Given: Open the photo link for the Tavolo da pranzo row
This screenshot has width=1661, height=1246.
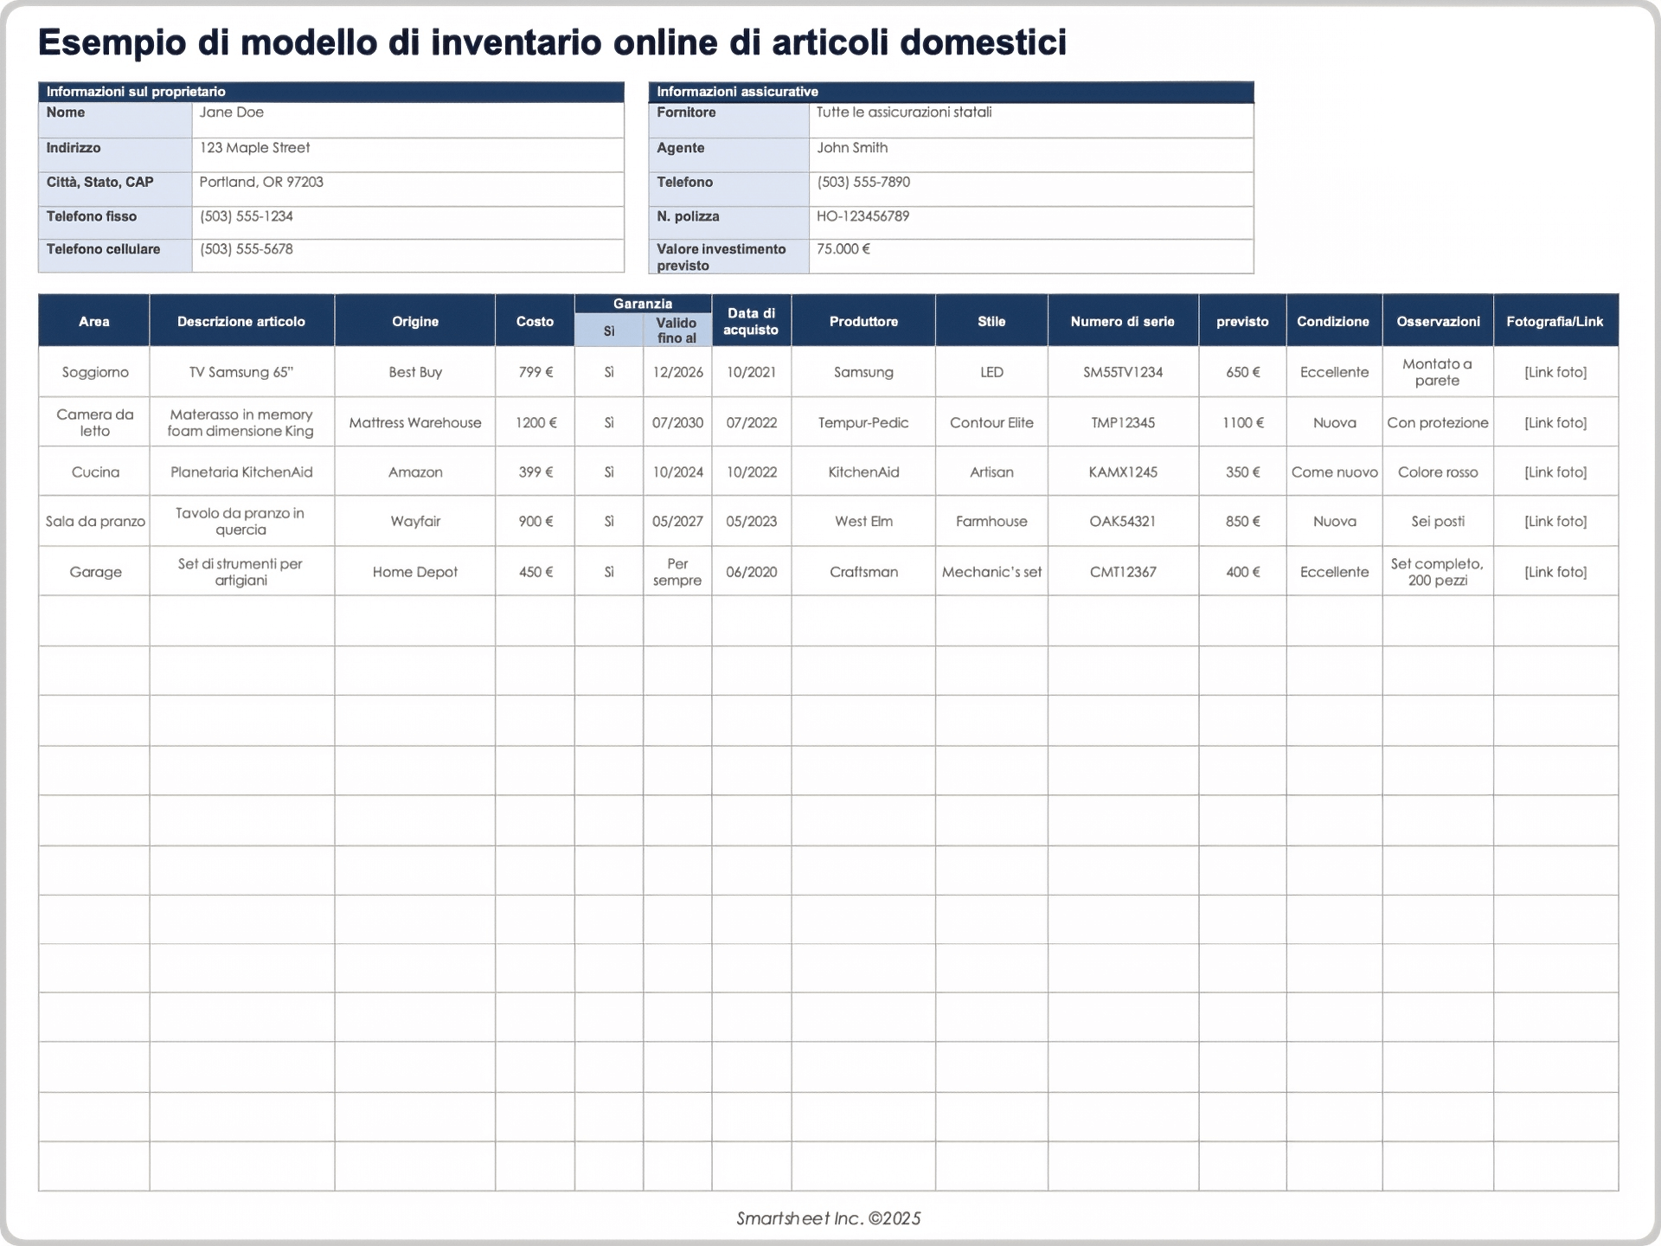Looking at the screenshot, I should pos(1555,521).
